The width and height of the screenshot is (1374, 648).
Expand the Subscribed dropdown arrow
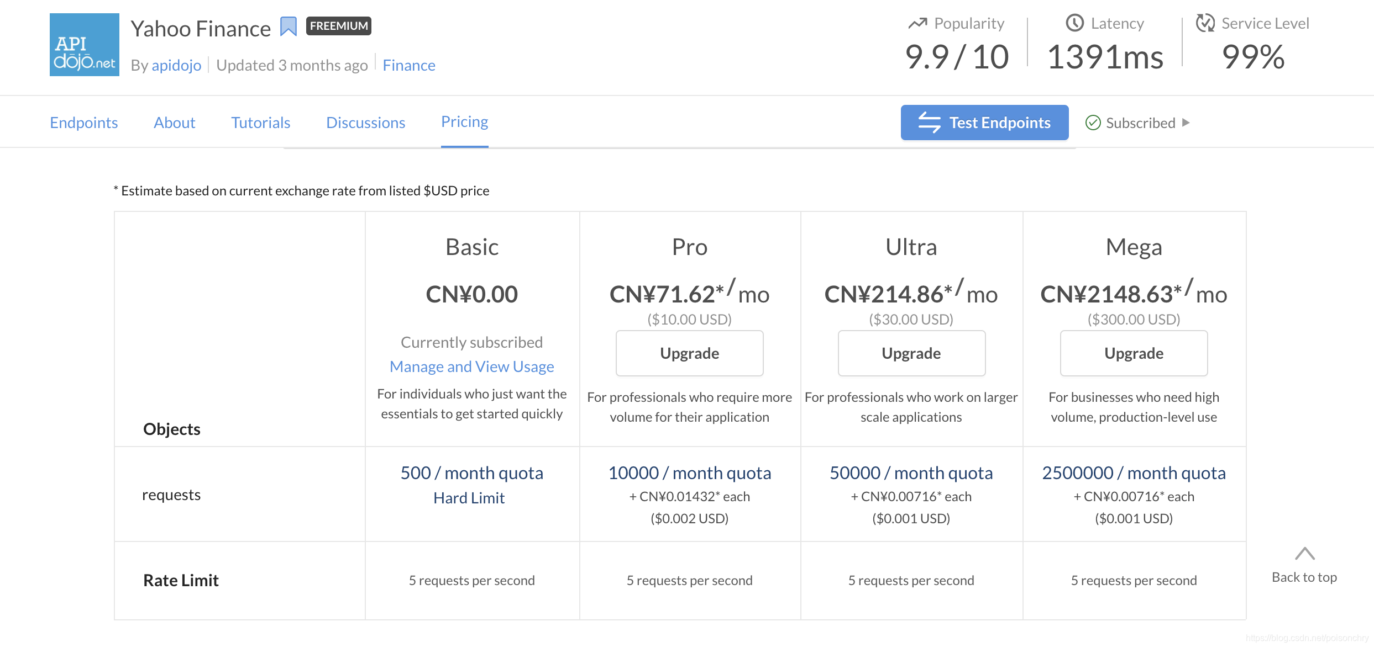tap(1186, 123)
